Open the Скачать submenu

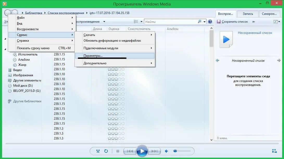[x=115, y=35]
